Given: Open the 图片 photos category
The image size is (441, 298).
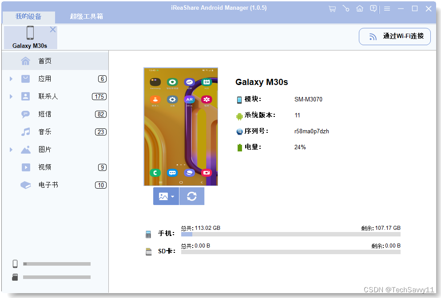Looking at the screenshot, I should point(55,149).
